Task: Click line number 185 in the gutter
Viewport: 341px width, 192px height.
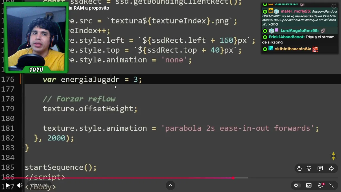Action: pyautogui.click(x=8, y=167)
